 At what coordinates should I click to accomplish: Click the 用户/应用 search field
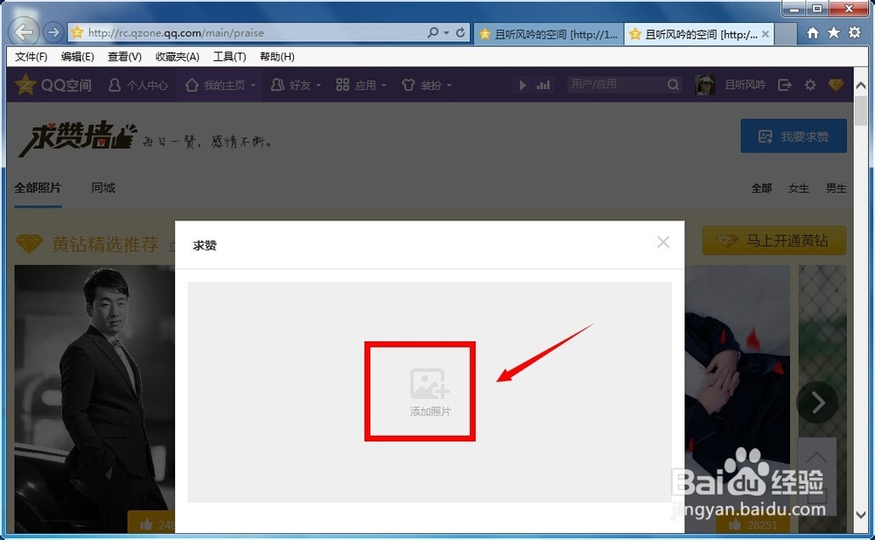point(615,85)
